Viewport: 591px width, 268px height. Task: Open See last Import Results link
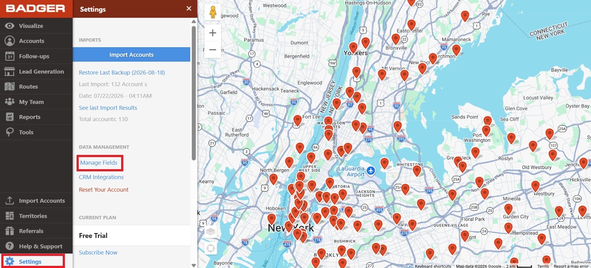108,108
